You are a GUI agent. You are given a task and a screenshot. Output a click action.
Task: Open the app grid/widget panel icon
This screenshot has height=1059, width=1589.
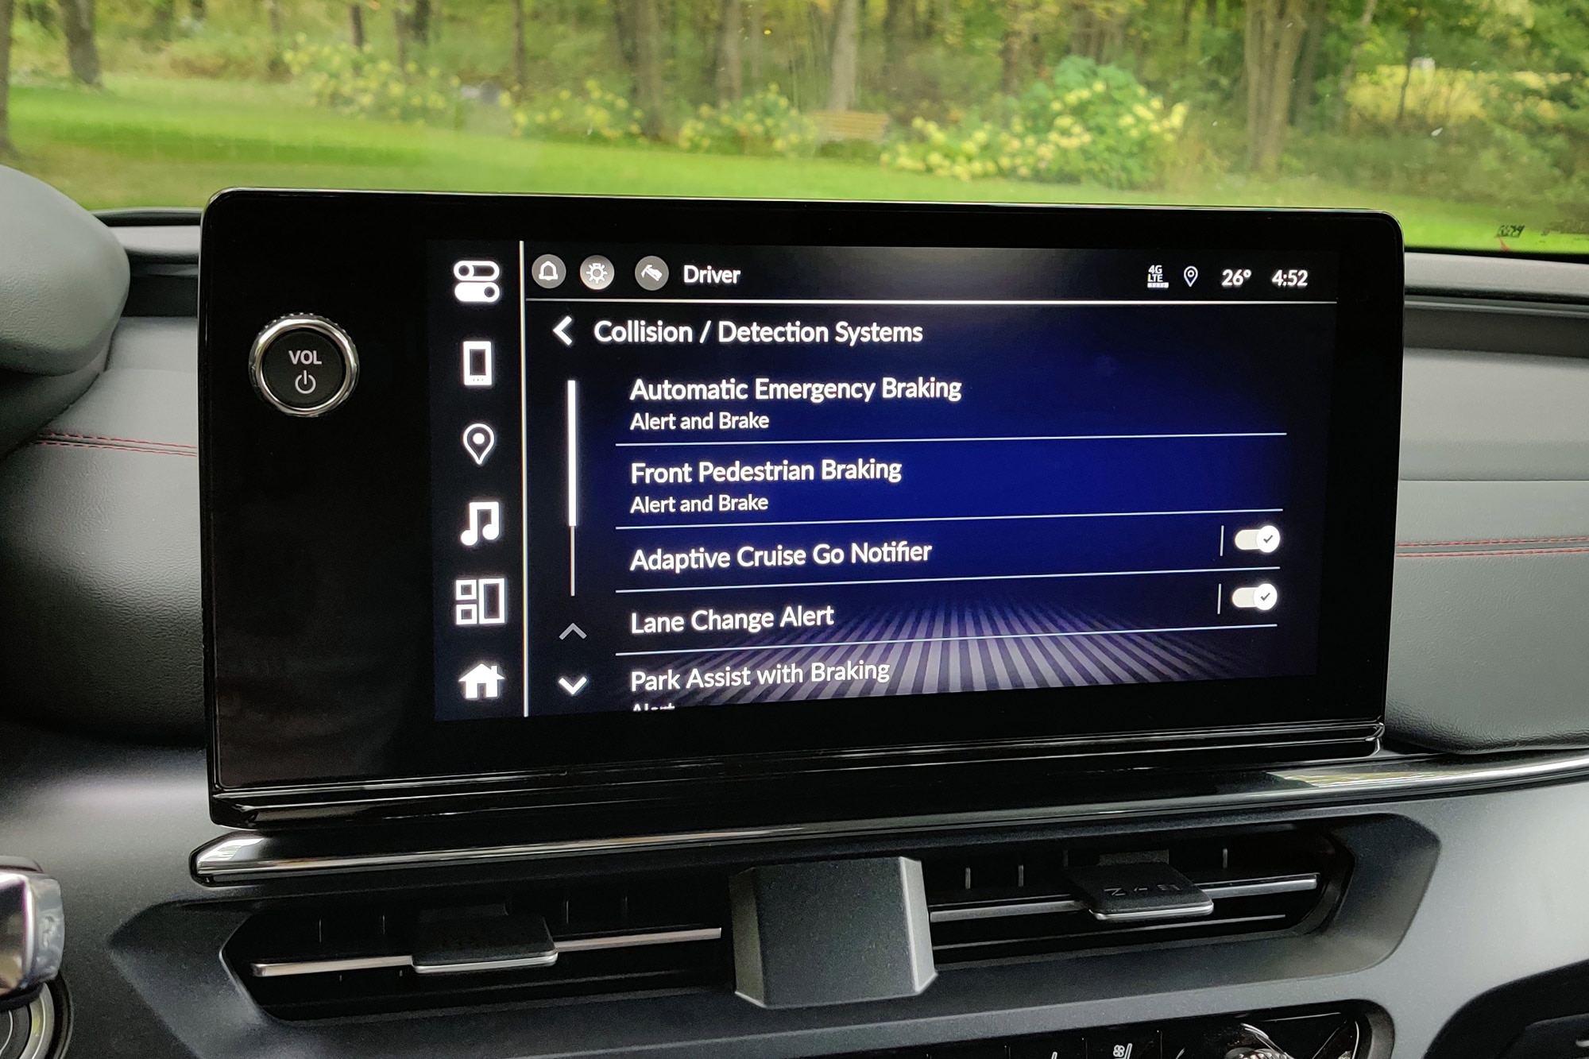click(x=478, y=625)
